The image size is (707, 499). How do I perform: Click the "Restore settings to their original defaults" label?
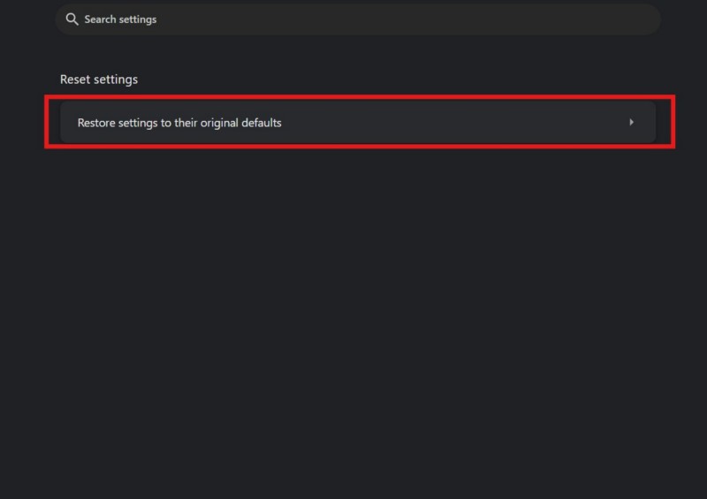point(179,123)
